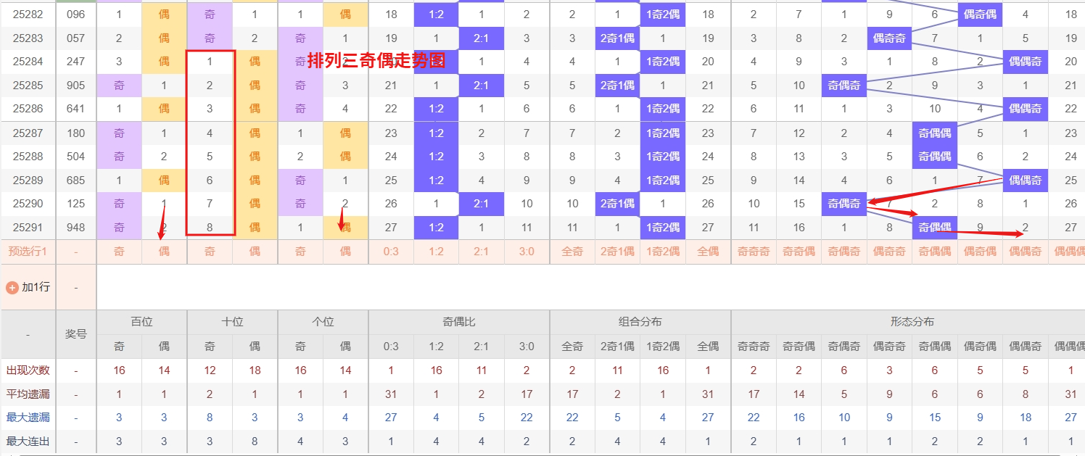This screenshot has width=1085, height=456.
Task: Select 1:2 ratio in the 预选行1 row
Action: tap(436, 252)
